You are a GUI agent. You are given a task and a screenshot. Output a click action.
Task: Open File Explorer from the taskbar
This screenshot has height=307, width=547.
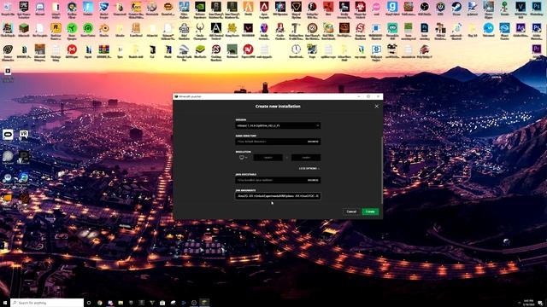point(121,303)
